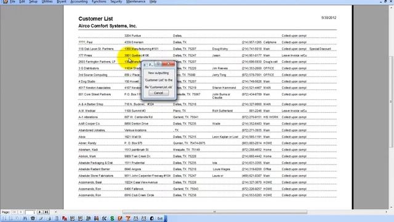
Task: Click the Absolute Stone Fabricators customer name
Action: click(96, 176)
